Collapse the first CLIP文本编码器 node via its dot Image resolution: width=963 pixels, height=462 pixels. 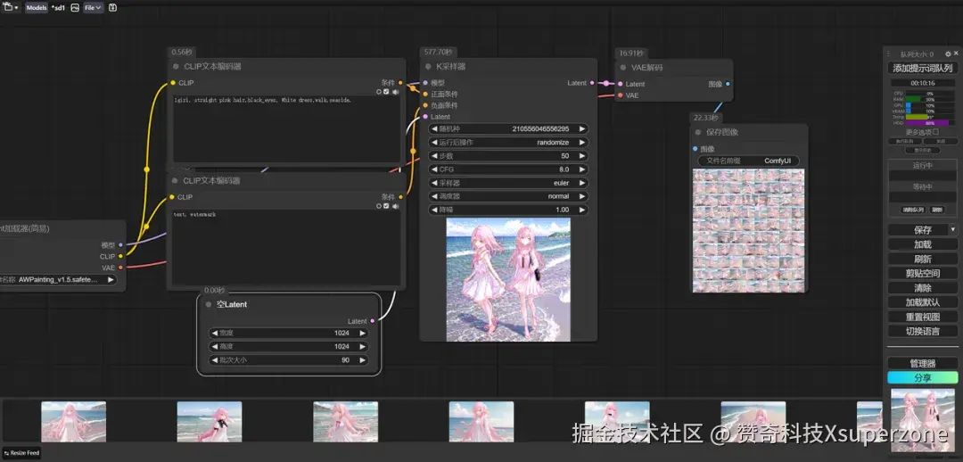pyautogui.click(x=176, y=66)
